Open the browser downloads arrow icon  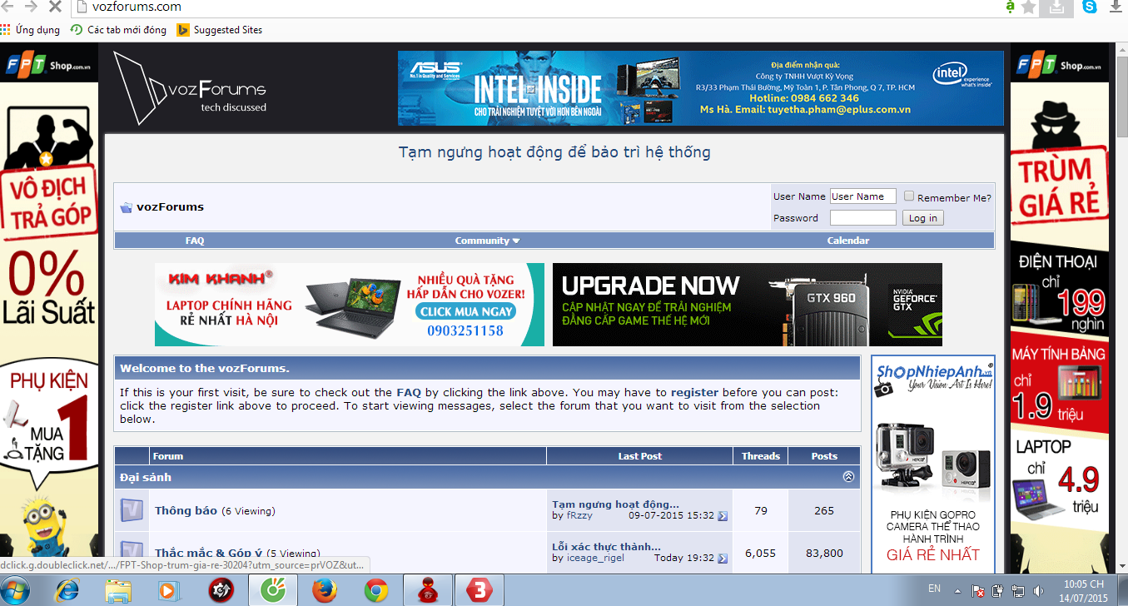pyautogui.click(x=1117, y=7)
